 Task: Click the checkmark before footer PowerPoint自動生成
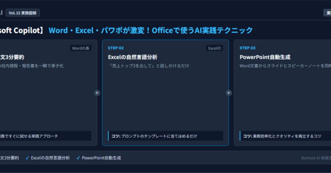click(x=78, y=158)
